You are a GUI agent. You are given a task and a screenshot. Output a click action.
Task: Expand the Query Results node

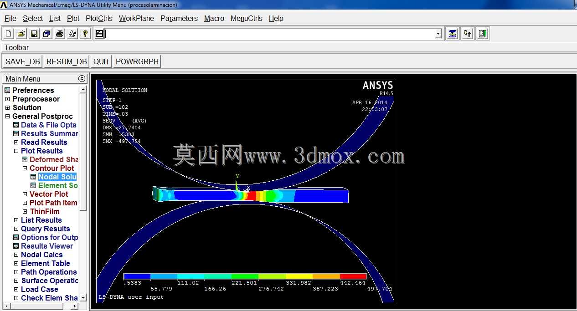tap(16, 229)
